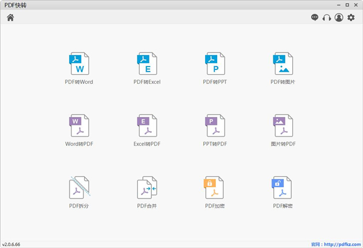The height and width of the screenshot is (248, 363).
Task: Open the PDF转Word conversion tool
Action: coord(79,64)
